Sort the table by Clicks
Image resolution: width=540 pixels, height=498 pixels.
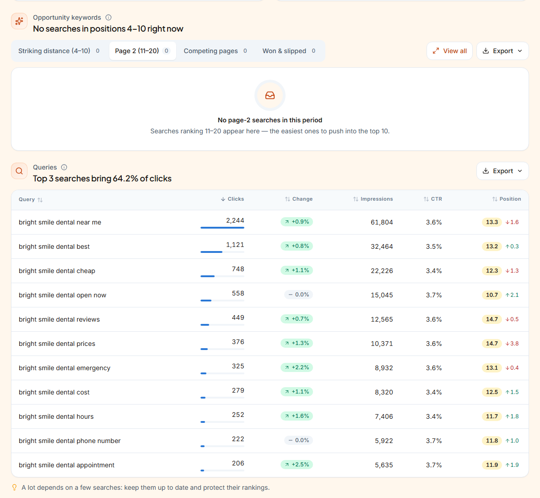pyautogui.click(x=232, y=199)
